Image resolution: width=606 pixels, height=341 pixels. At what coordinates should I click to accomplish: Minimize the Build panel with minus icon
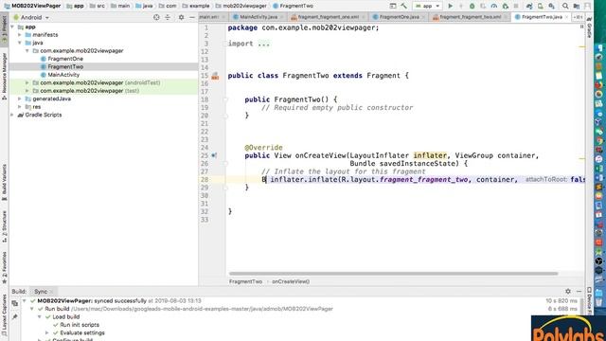click(579, 291)
